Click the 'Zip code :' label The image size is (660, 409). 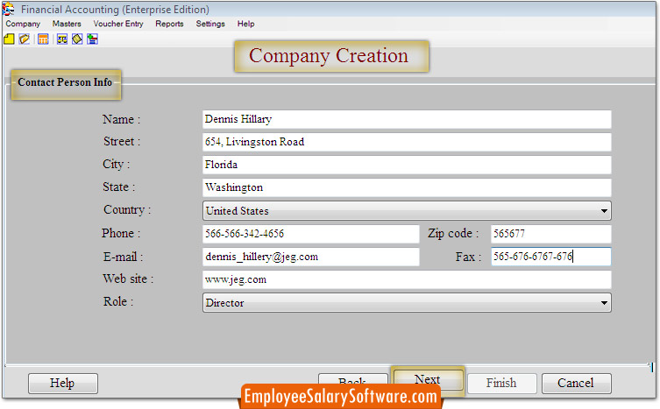453,233
